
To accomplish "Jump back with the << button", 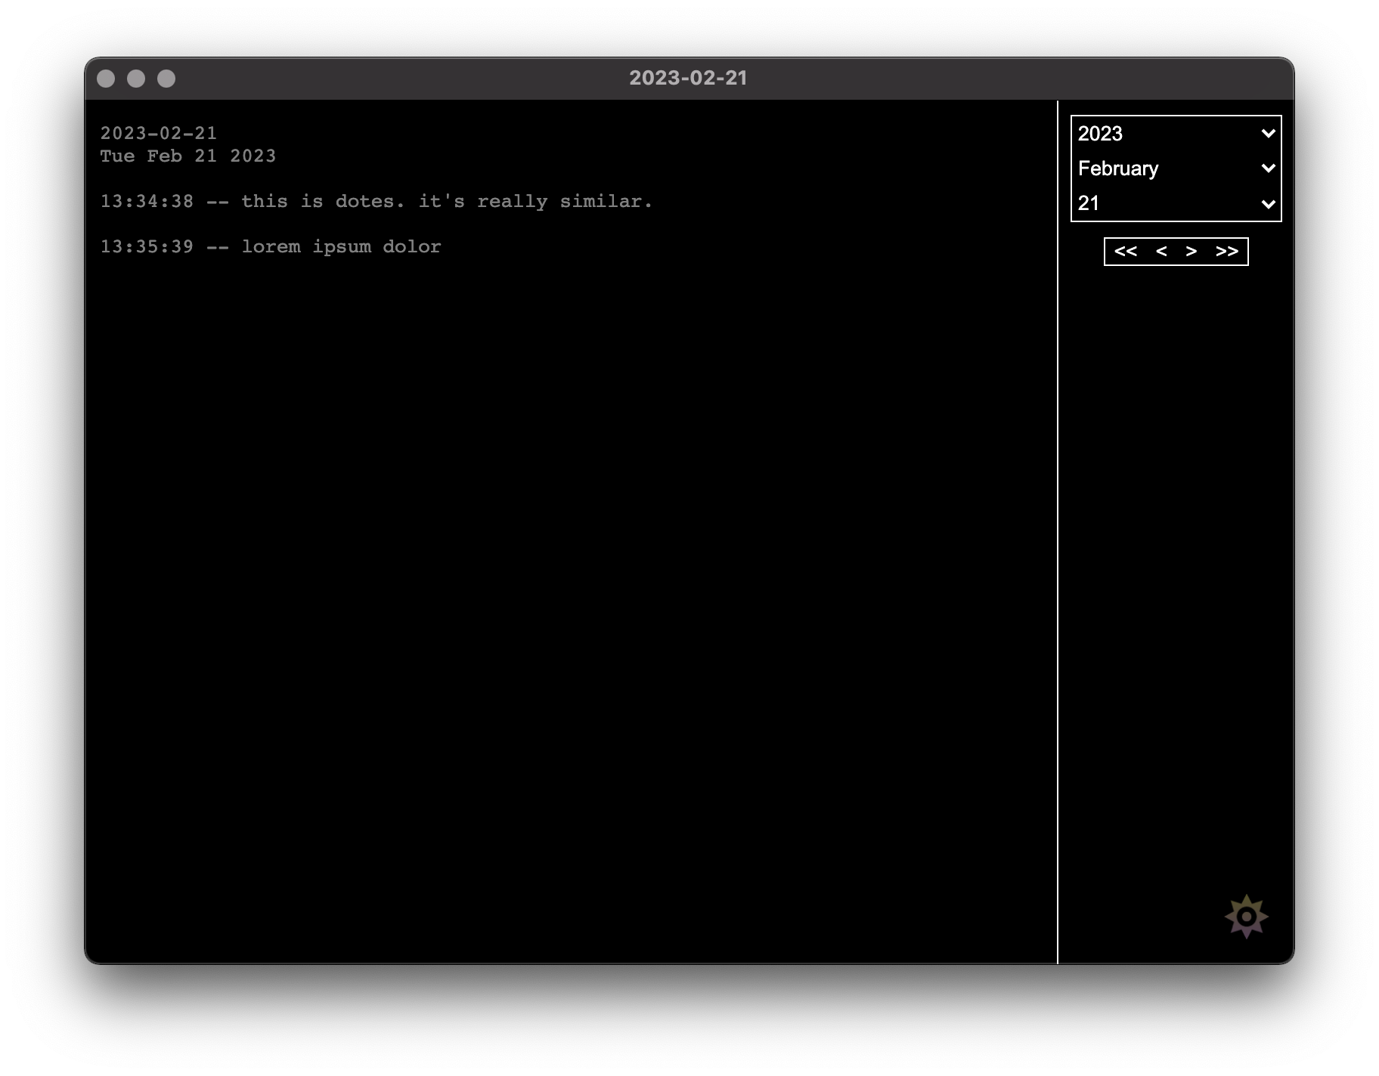I will 1125,252.
